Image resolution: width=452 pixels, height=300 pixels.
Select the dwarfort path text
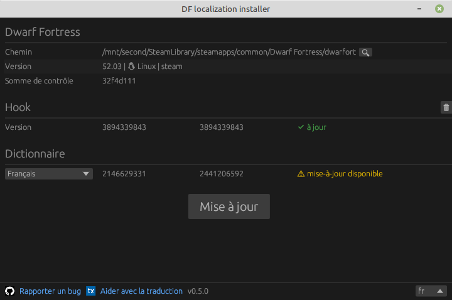pos(229,52)
